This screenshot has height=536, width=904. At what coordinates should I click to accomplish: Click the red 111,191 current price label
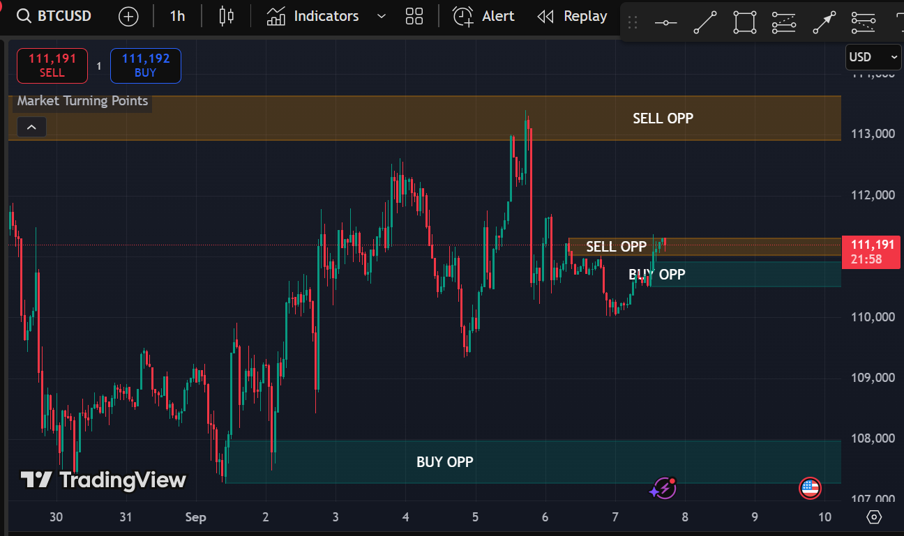(872, 252)
